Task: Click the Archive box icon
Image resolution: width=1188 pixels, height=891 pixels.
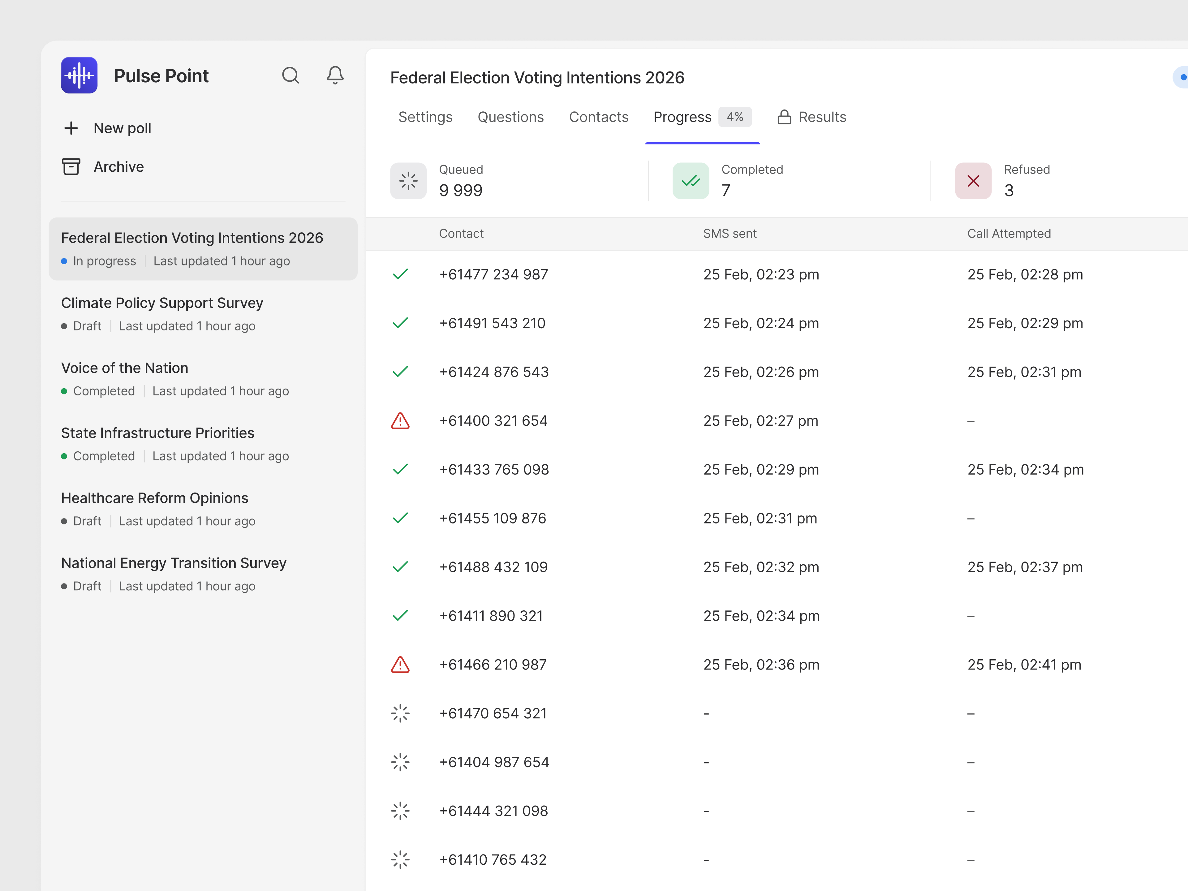Action: coord(71,167)
